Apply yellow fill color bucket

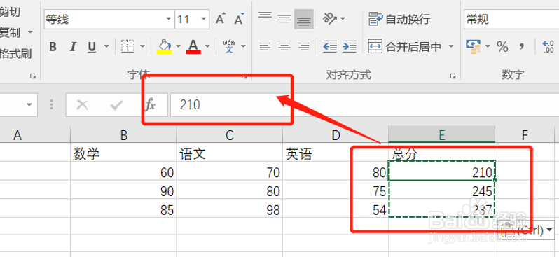pos(164,46)
